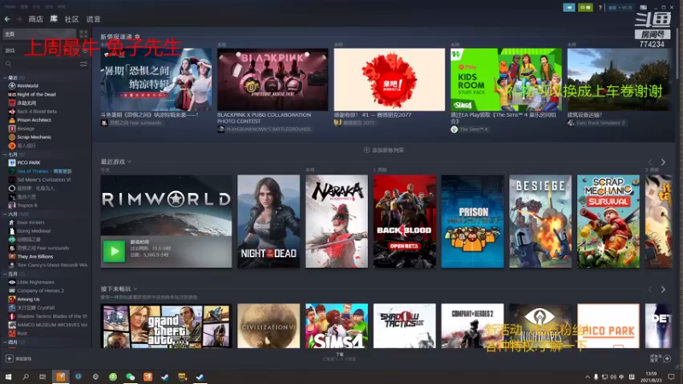Open the Back 4 Blood Open Beta cover

[x=404, y=221]
